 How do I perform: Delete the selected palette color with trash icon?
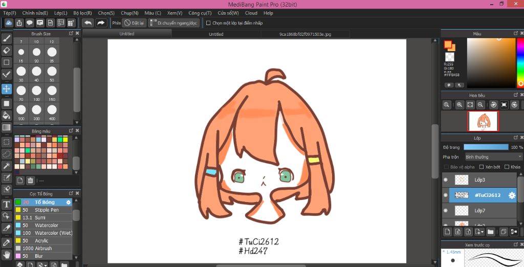point(30,181)
